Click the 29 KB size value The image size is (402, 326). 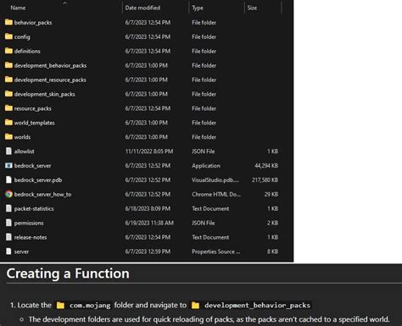(271, 194)
